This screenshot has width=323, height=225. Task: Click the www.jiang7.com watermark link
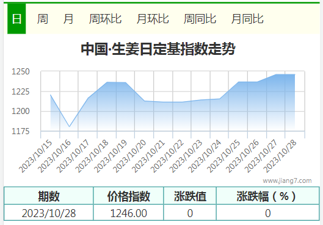tap(287, 180)
